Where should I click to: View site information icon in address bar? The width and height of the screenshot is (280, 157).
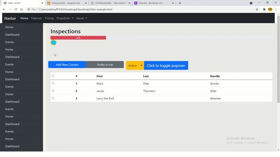click(29, 10)
